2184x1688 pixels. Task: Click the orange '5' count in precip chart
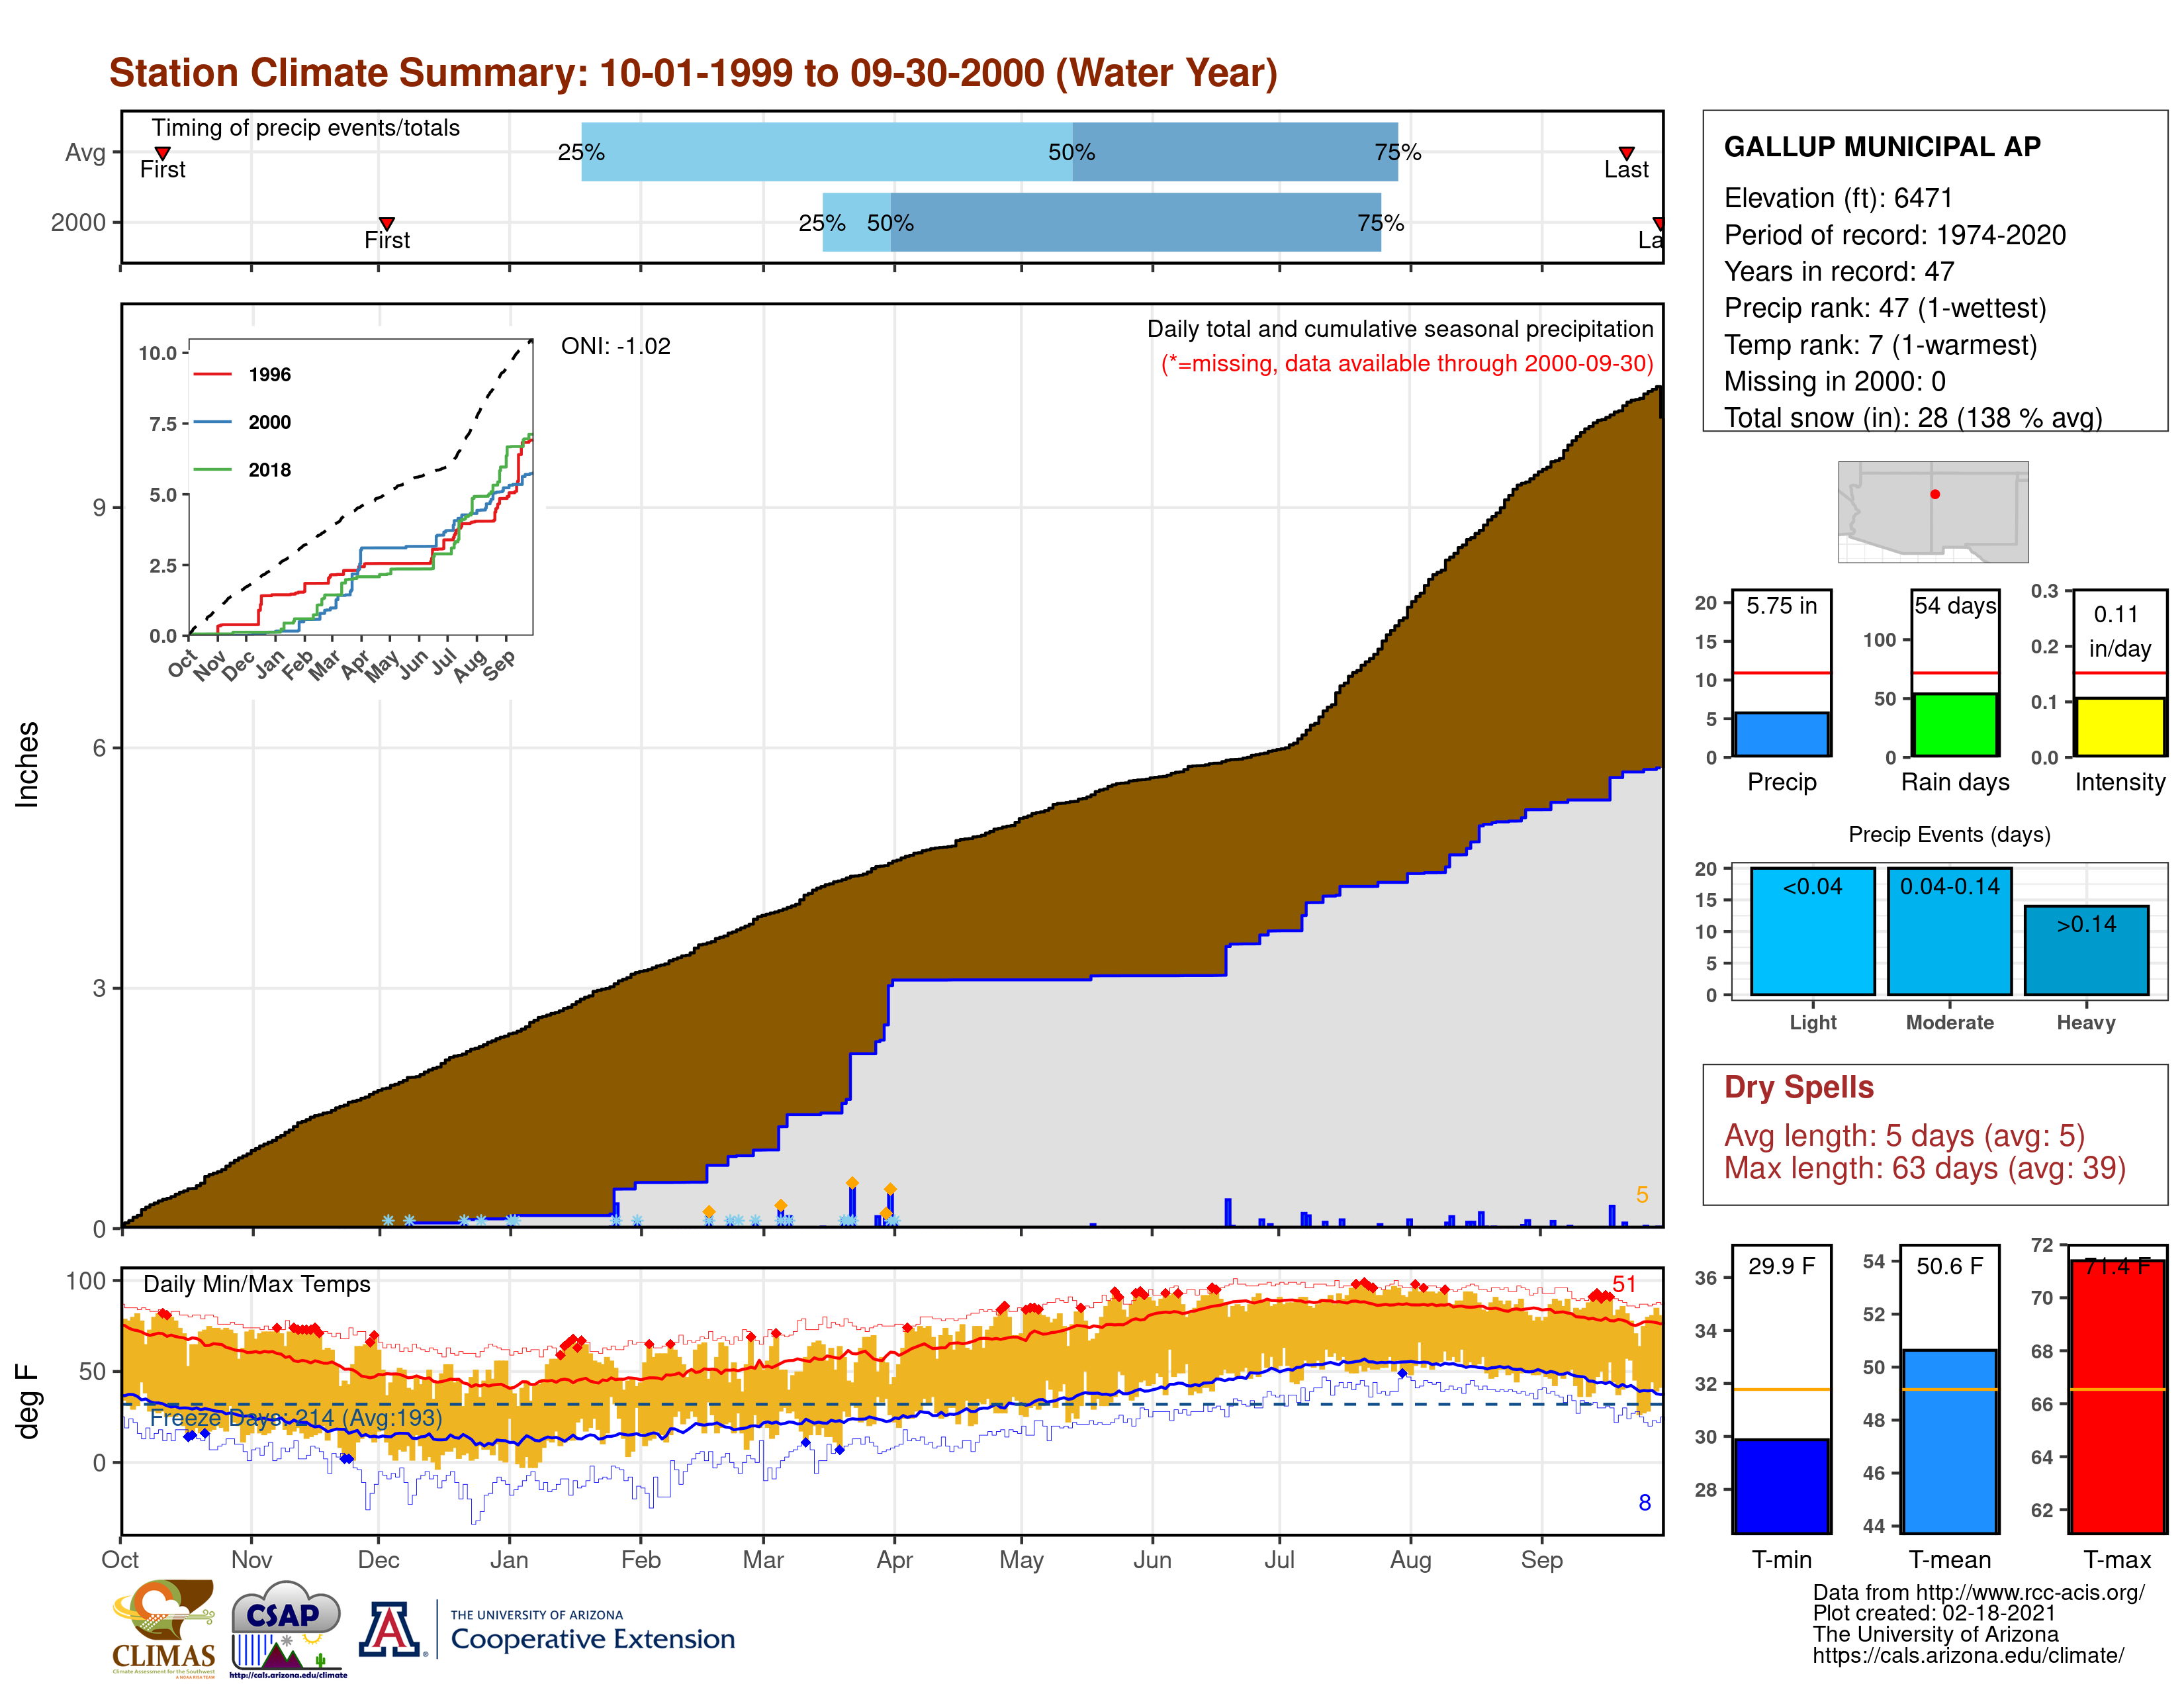pos(1641,1194)
